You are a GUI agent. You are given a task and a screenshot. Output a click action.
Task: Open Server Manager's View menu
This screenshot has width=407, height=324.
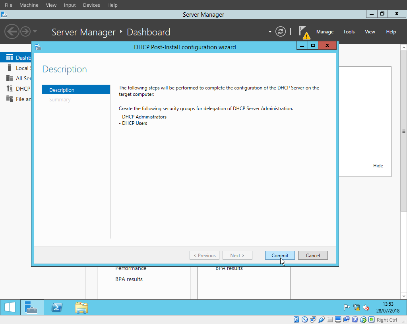coord(370,32)
